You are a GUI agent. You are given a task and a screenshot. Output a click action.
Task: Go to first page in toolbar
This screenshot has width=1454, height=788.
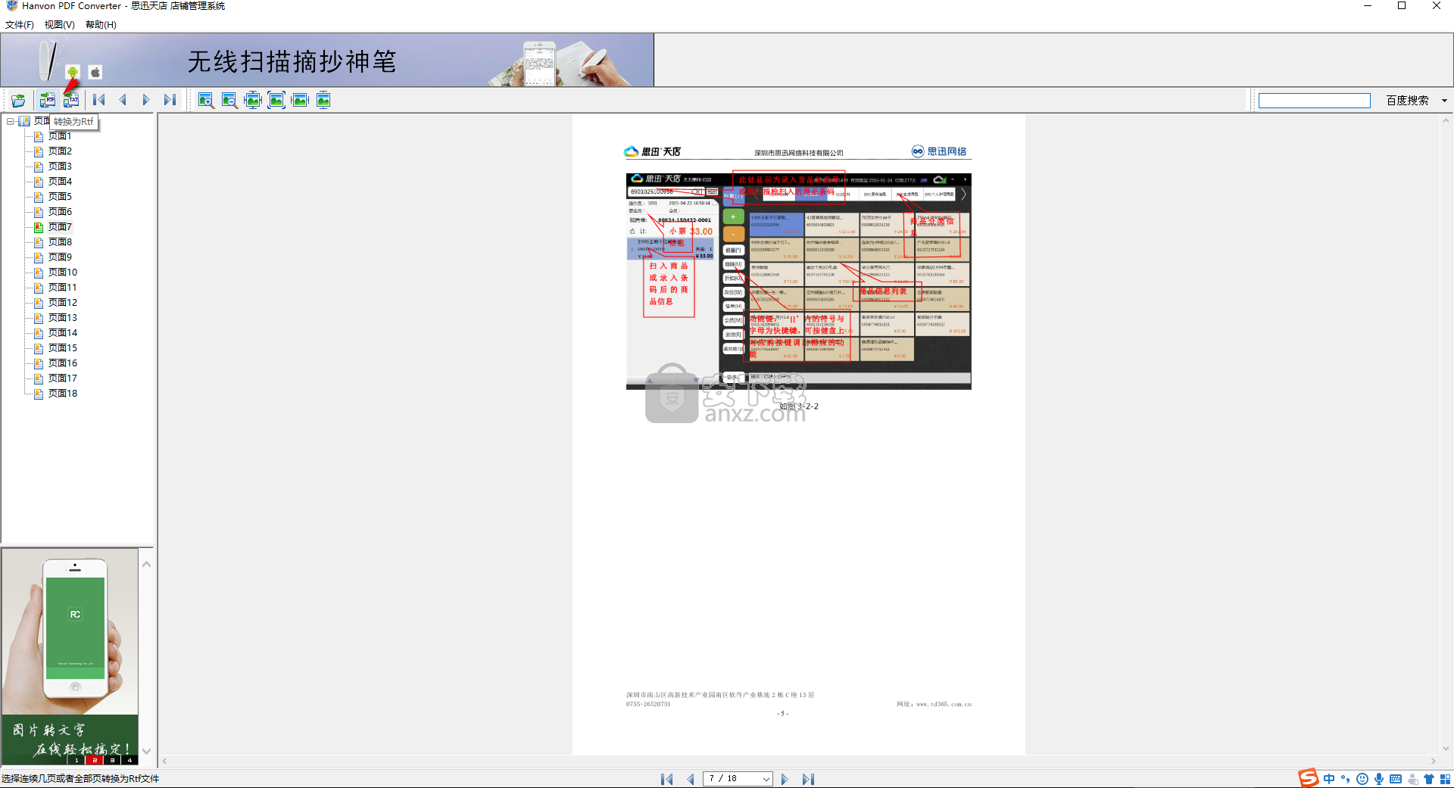point(99,100)
